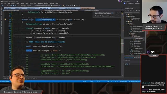This screenshot has width=167, height=94.
Task: Open the Debug menu
Action: tap(22, 3)
